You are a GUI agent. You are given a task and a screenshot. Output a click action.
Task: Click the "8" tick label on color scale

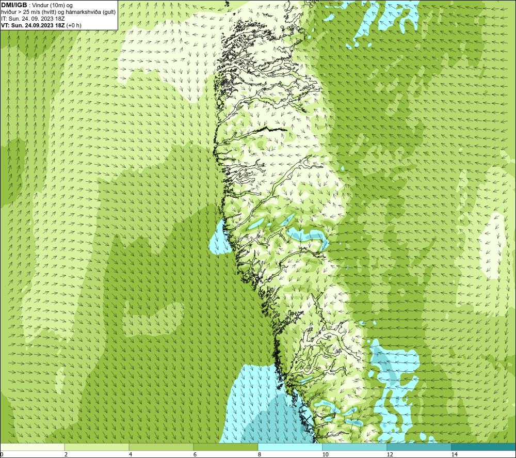(260, 454)
